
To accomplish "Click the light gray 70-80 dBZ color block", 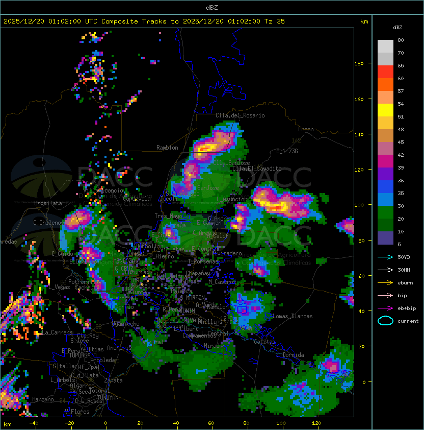I will (385, 46).
